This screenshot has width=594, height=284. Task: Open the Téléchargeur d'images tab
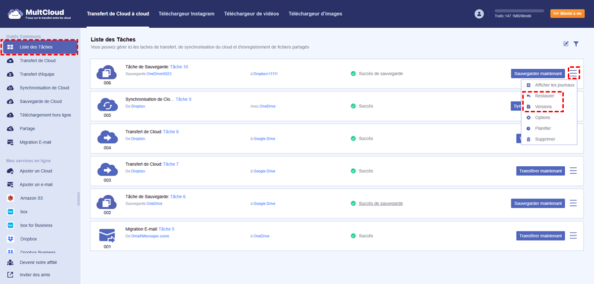[x=315, y=14]
